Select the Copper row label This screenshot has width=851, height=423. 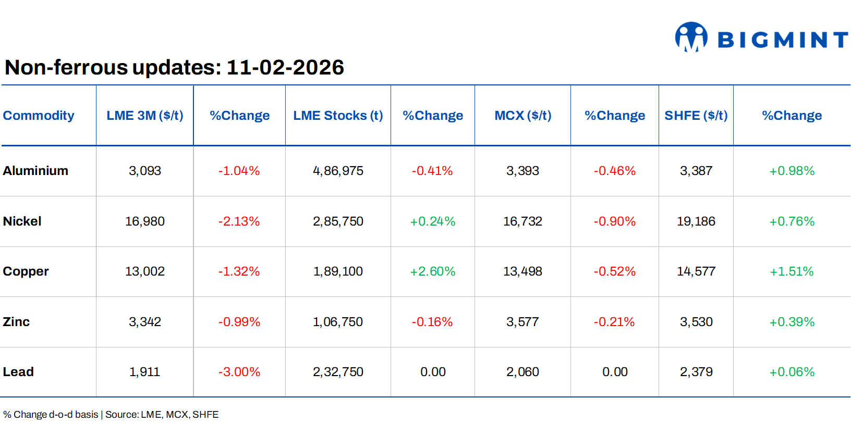pyautogui.click(x=26, y=271)
